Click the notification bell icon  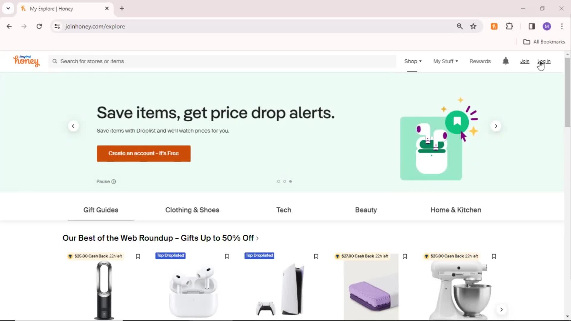[x=506, y=61]
